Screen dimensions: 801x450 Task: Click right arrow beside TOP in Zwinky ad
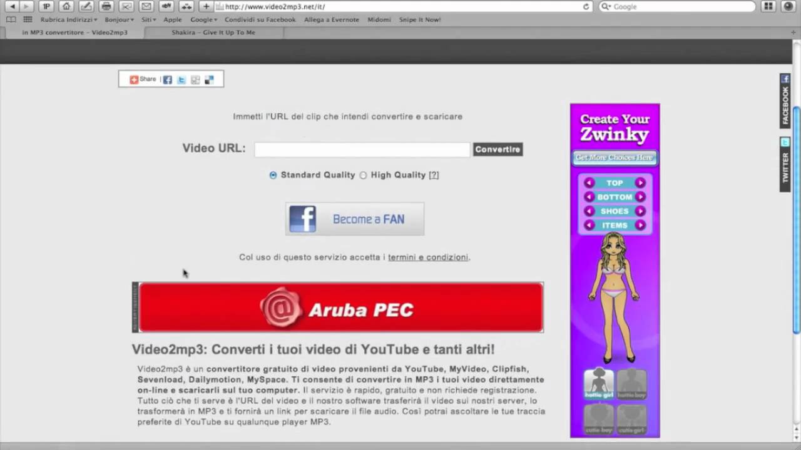[x=640, y=182]
